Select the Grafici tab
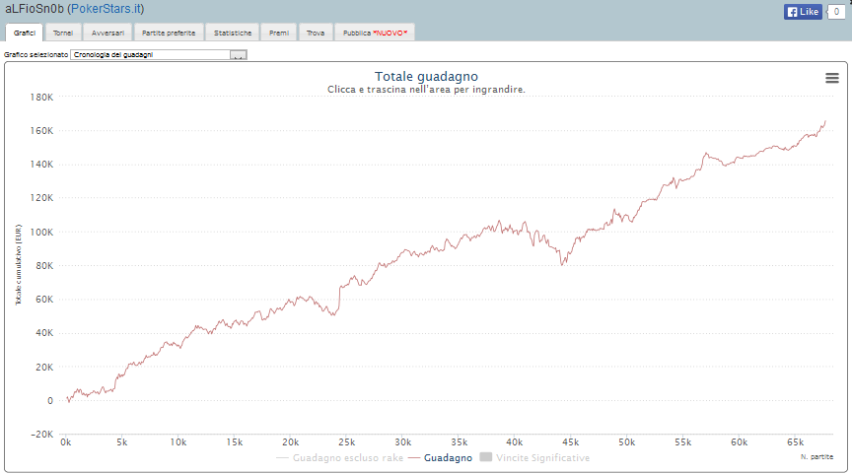The width and height of the screenshot is (852, 474). click(x=25, y=33)
